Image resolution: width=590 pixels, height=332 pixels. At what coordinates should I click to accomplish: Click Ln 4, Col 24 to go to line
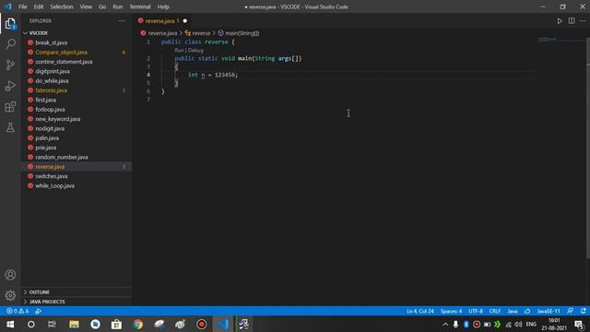coord(420,312)
